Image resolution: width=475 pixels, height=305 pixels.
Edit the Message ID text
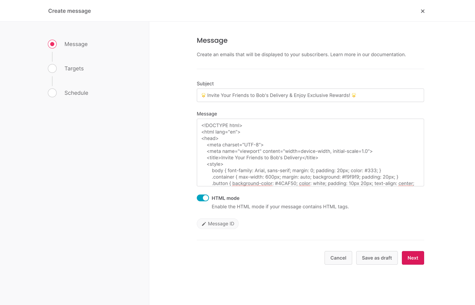click(221, 224)
